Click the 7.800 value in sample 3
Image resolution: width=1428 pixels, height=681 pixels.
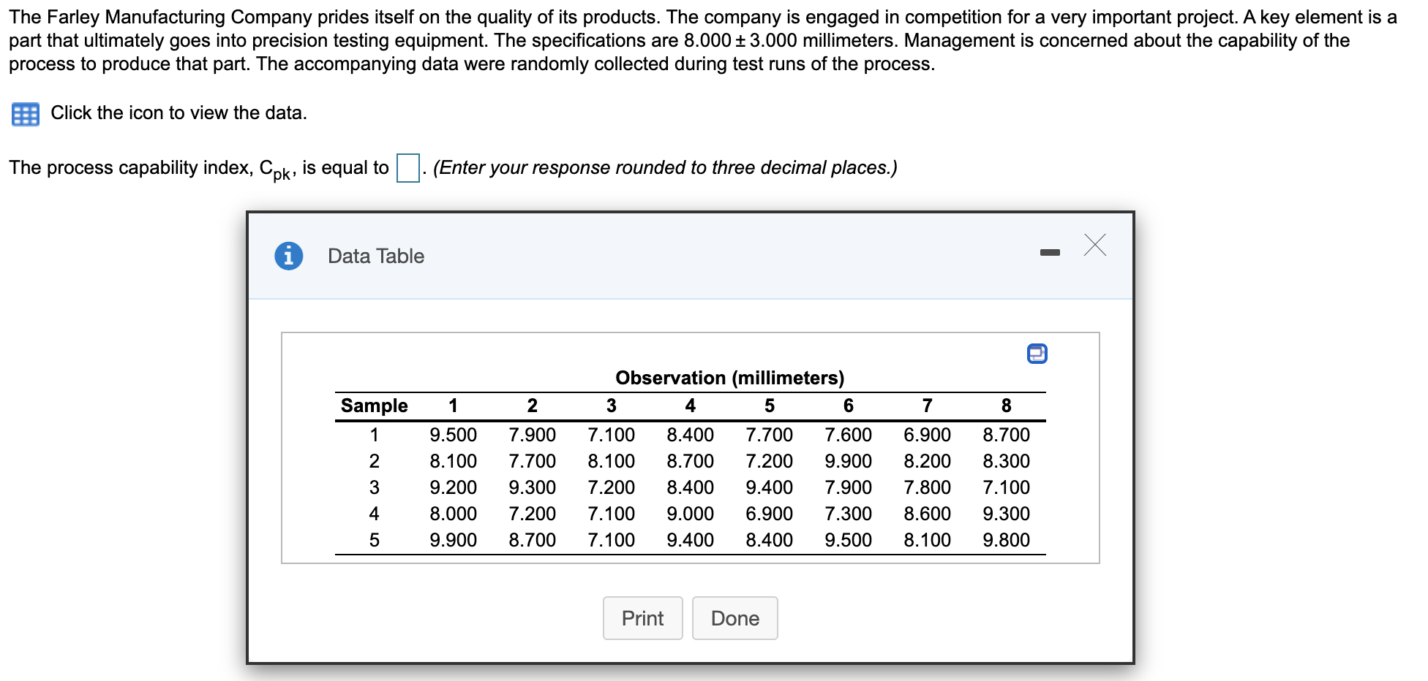(x=927, y=487)
